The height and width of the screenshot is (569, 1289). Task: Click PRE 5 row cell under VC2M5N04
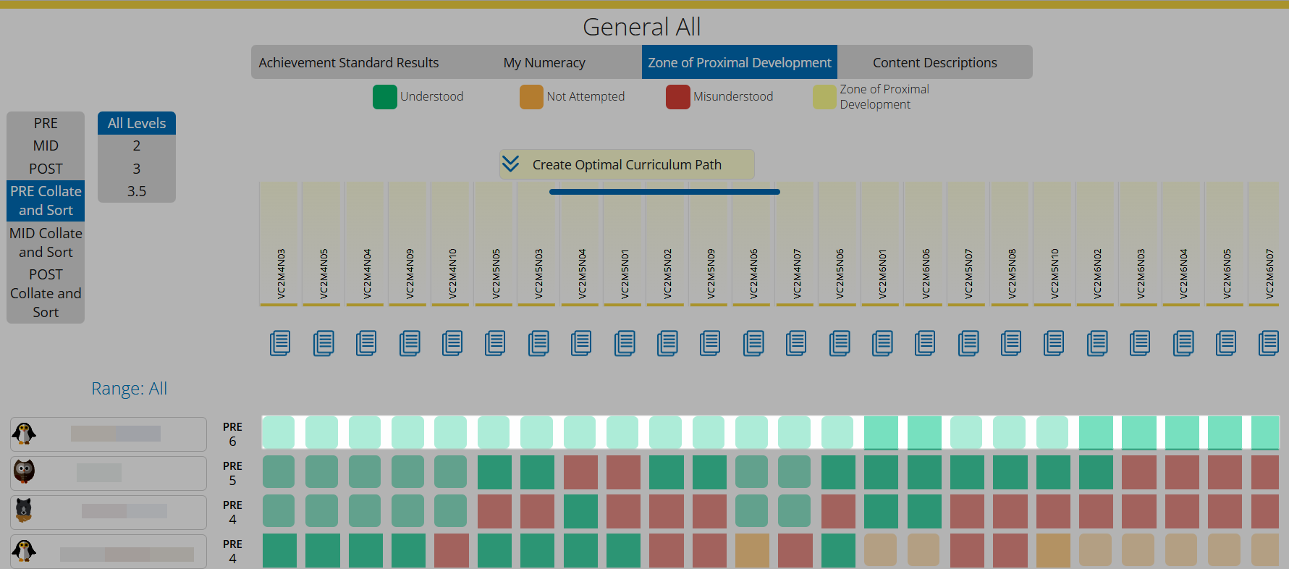(x=580, y=472)
